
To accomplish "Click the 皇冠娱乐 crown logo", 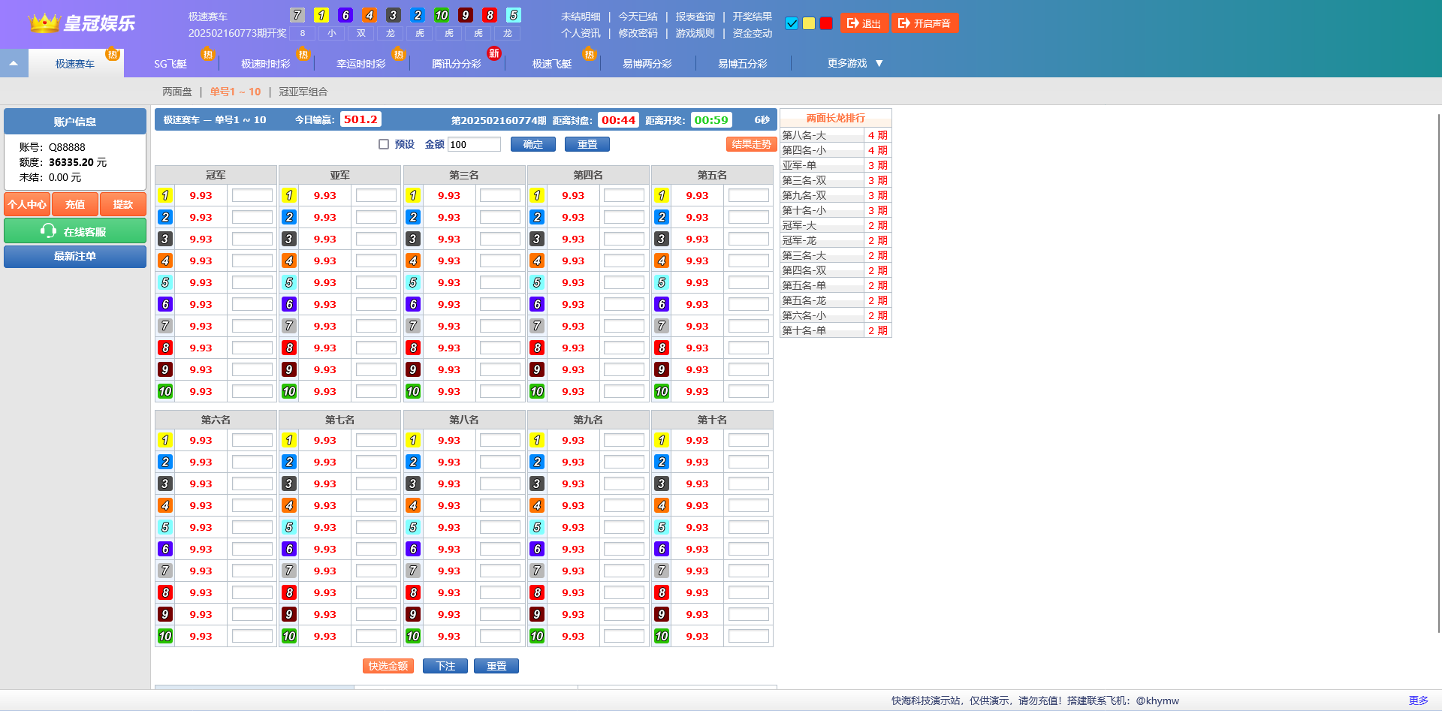I will coord(81,23).
